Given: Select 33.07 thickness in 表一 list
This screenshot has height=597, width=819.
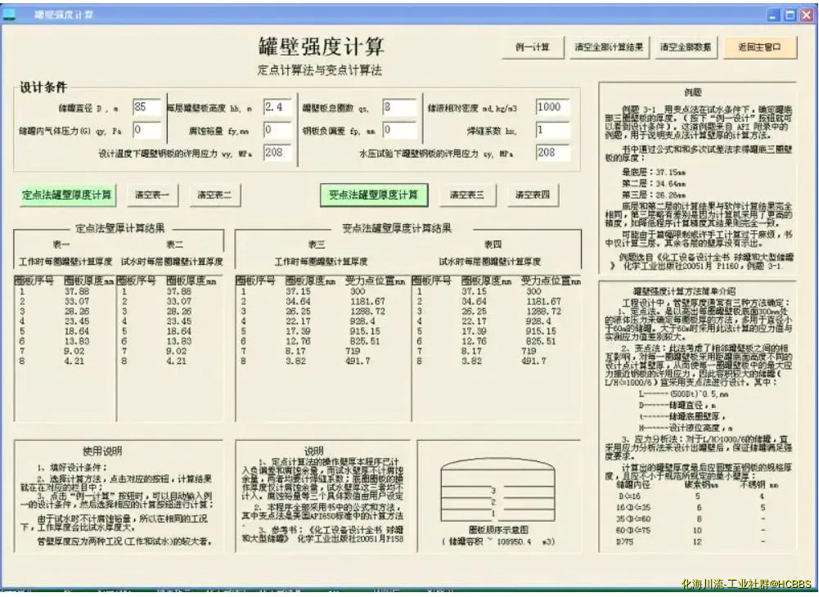Looking at the screenshot, I should [x=77, y=302].
